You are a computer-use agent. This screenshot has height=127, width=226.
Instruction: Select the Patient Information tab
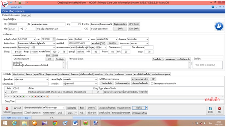click(x=11, y=15)
